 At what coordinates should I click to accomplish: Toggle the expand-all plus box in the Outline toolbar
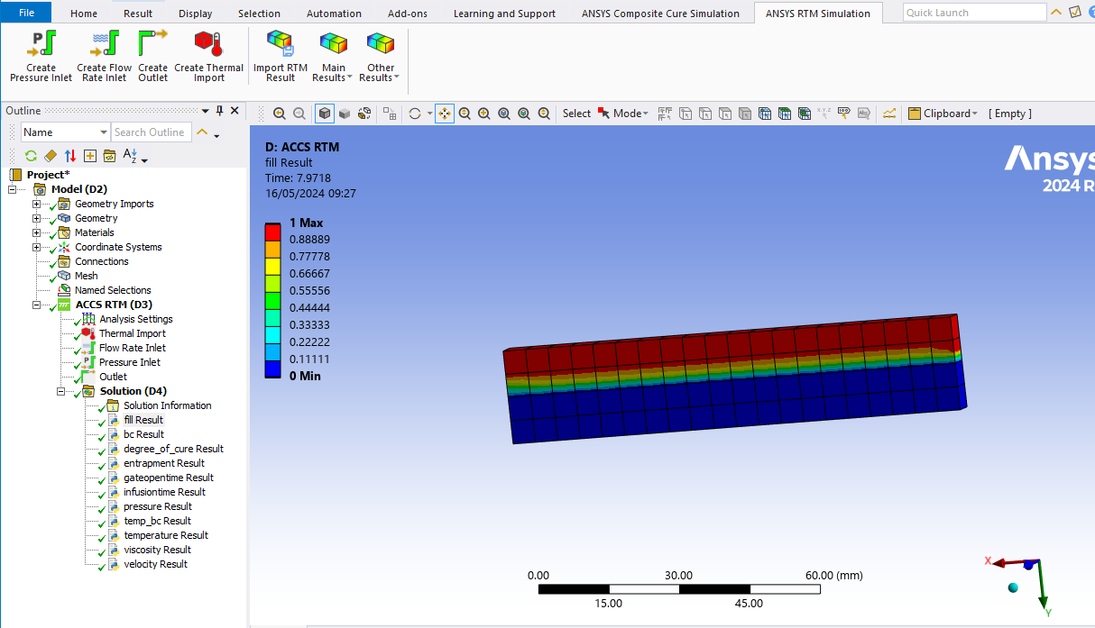click(90, 156)
